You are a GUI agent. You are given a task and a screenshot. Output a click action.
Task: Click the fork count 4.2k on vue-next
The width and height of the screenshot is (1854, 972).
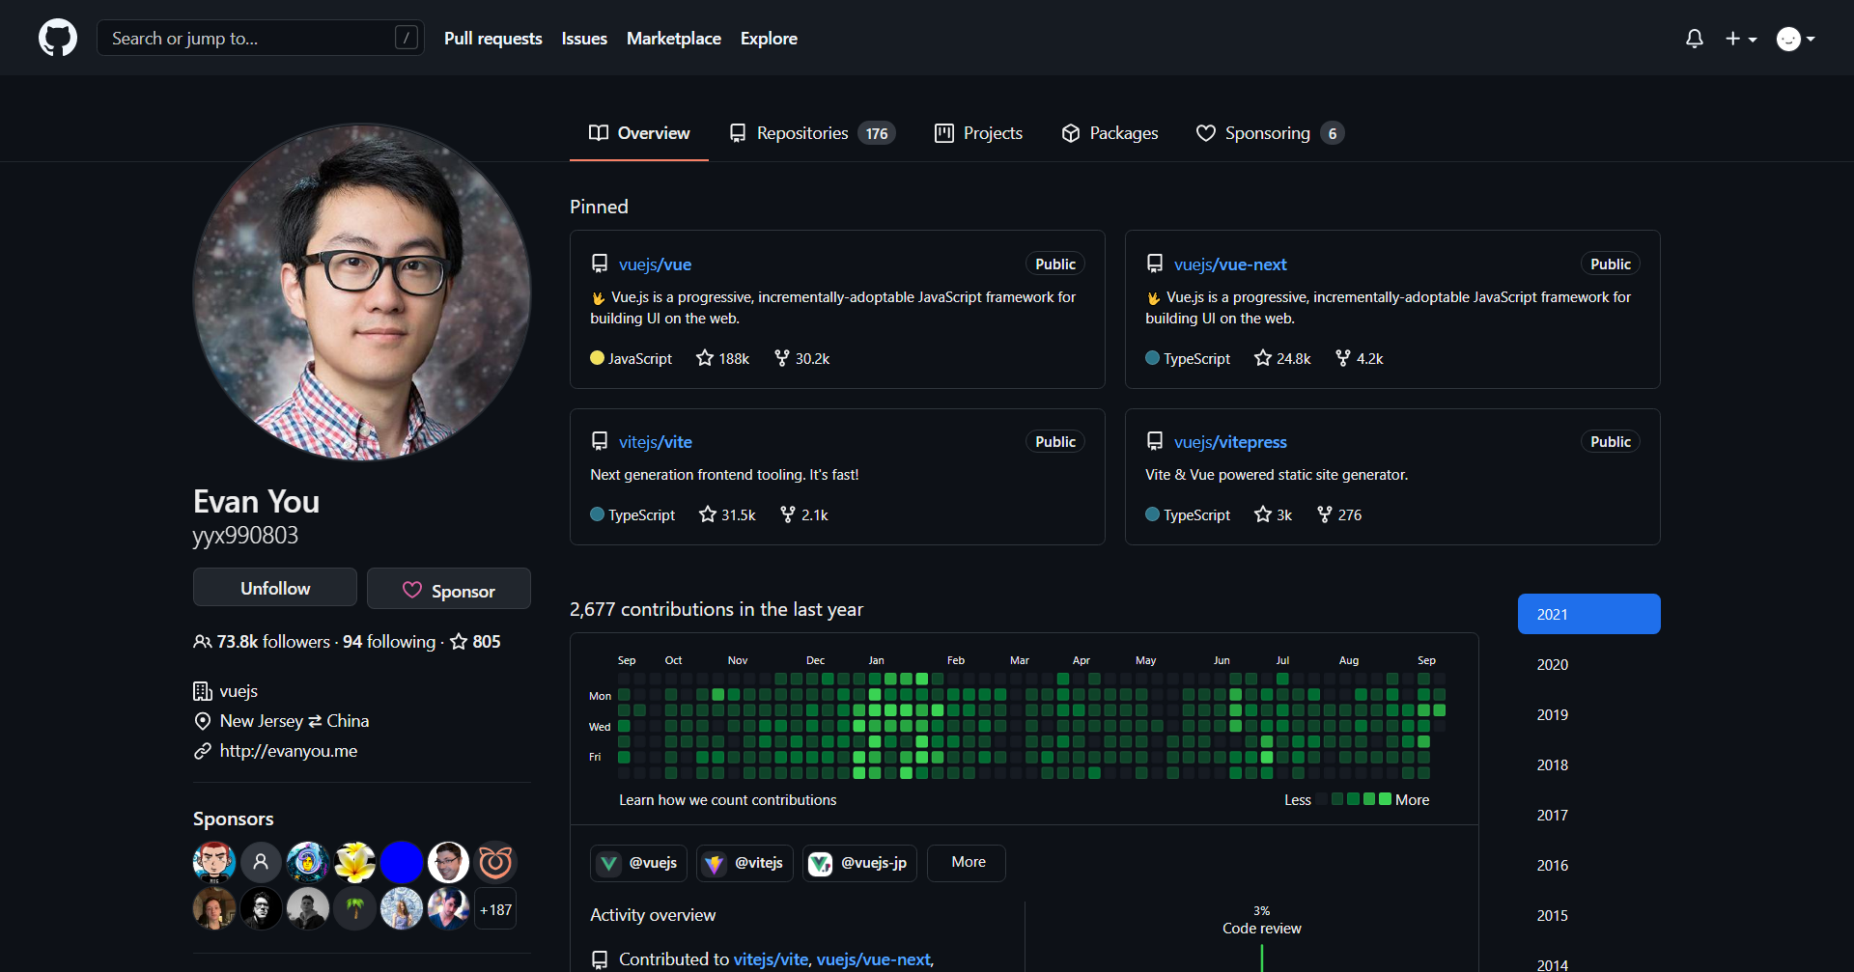pyautogui.click(x=1360, y=358)
